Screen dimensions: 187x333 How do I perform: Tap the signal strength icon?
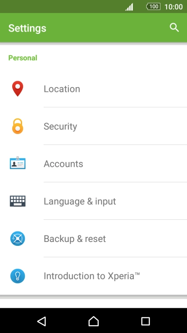point(129,7)
